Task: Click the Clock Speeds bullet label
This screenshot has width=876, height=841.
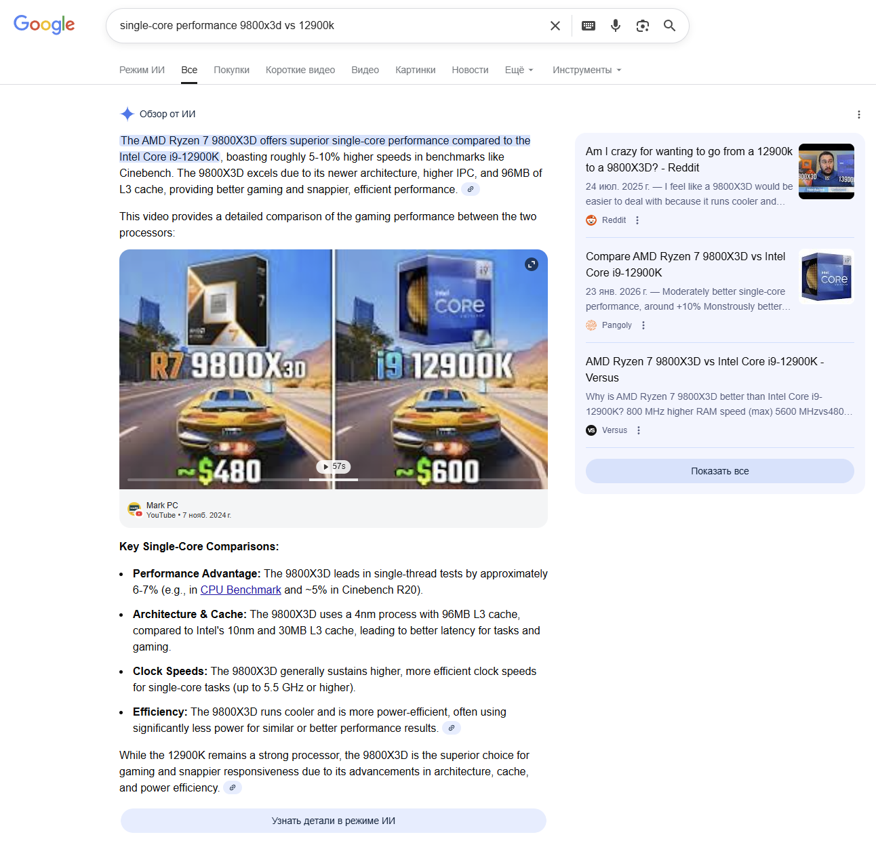Action: pyautogui.click(x=170, y=672)
